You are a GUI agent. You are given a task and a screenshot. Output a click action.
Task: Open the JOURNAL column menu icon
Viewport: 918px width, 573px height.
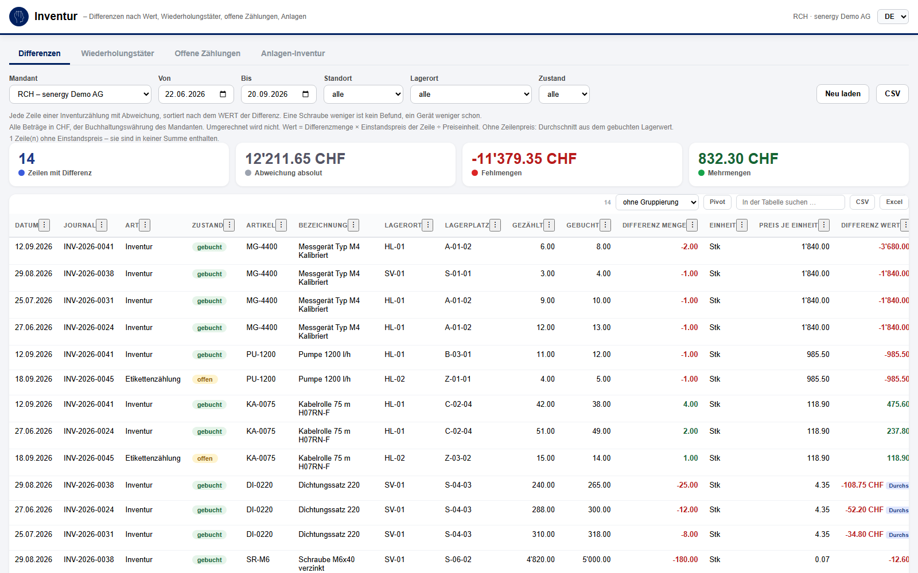102,225
